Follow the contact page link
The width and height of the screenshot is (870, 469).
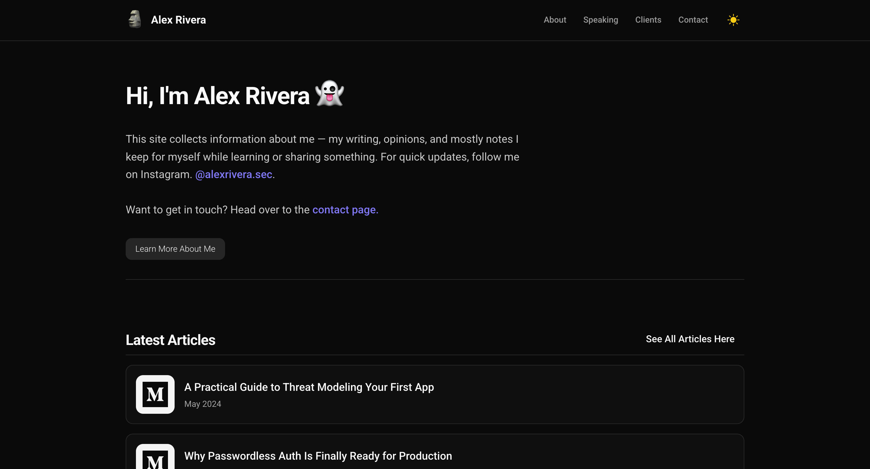(x=345, y=210)
